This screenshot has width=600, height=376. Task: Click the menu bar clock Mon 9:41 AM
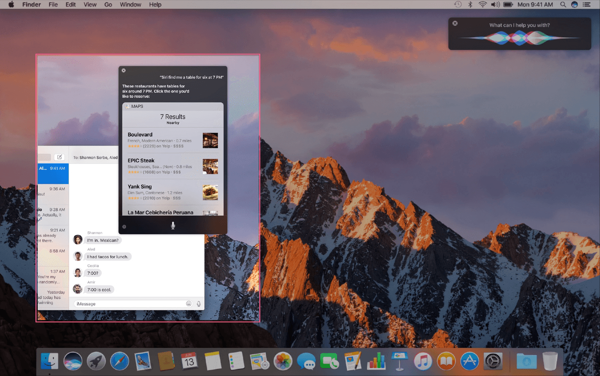point(535,4)
